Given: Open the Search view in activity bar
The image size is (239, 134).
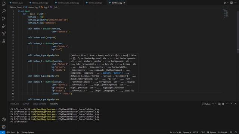Looking at the screenshot, I should tap(4, 11).
